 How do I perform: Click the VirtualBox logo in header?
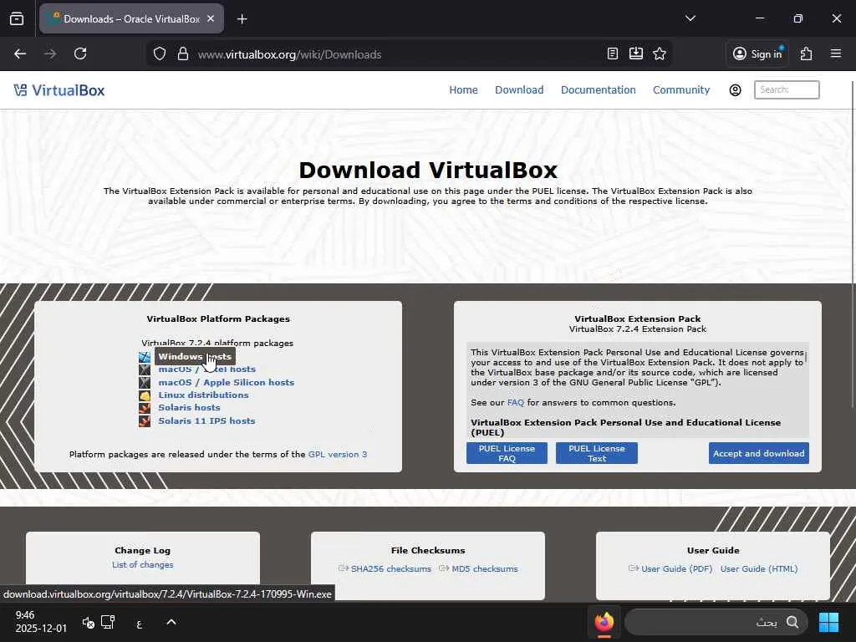(x=59, y=90)
